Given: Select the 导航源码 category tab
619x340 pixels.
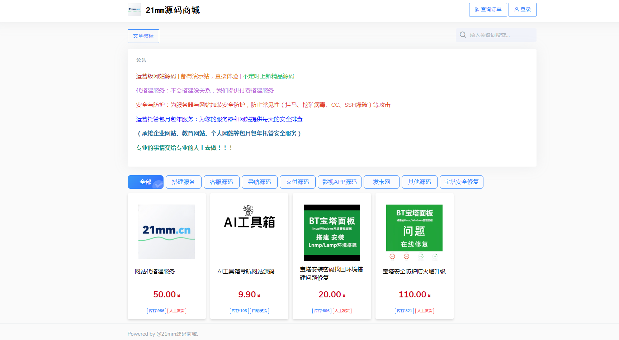Looking at the screenshot, I should 260,182.
